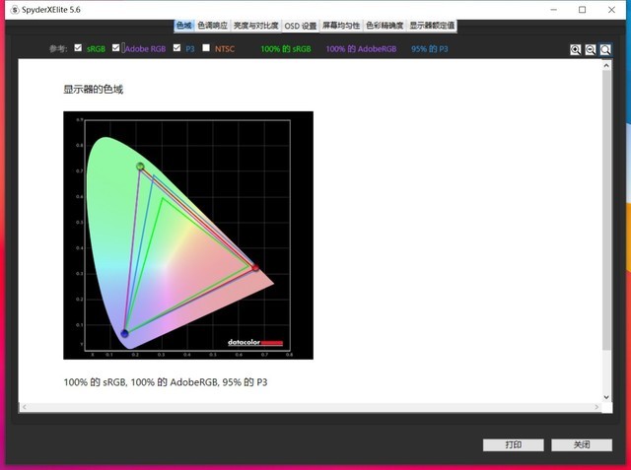
Task: Uncheck the Adobe RGB reference checkbox
Action: [x=116, y=48]
